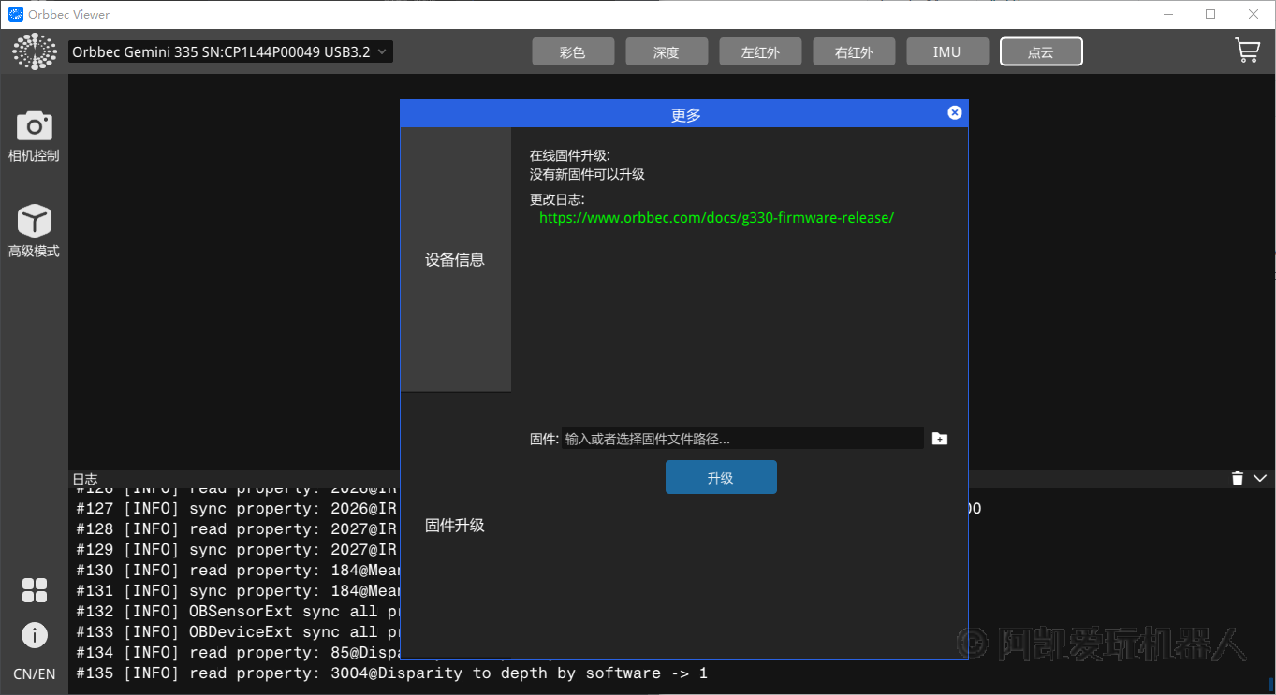Toggle the 点云 point cloud view
The image size is (1276, 695).
[x=1041, y=51]
